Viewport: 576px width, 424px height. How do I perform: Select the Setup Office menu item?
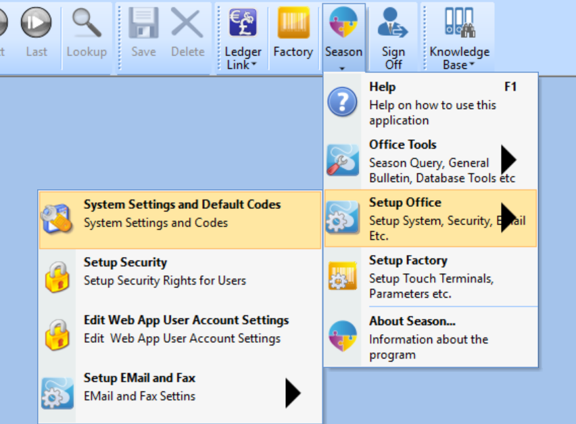[431, 218]
